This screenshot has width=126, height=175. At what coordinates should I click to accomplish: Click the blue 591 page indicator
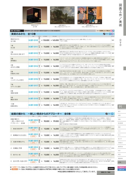(122, 170)
